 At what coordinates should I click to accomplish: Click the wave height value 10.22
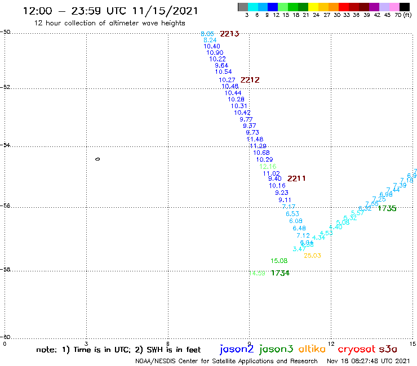(x=218, y=59)
